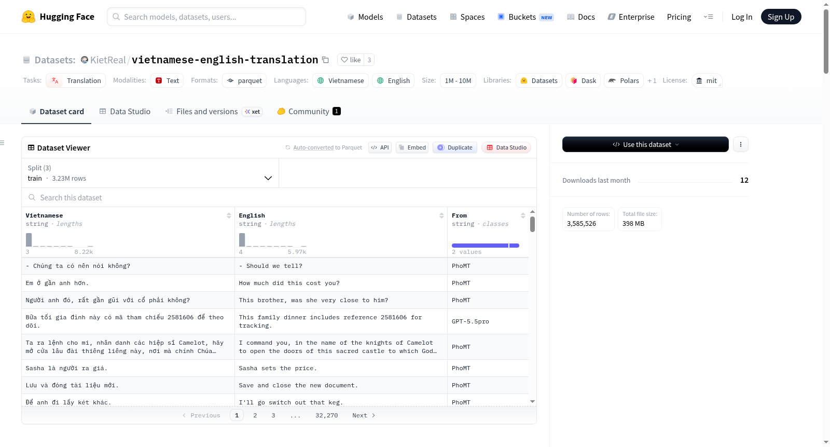830x447 pixels.
Task: Open Enterprise in top navigation
Action: coord(631,17)
